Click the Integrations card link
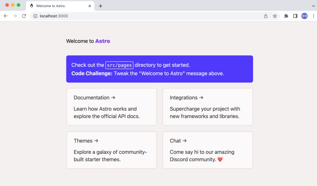Screen dimensions: 317x186 click(x=207, y=107)
